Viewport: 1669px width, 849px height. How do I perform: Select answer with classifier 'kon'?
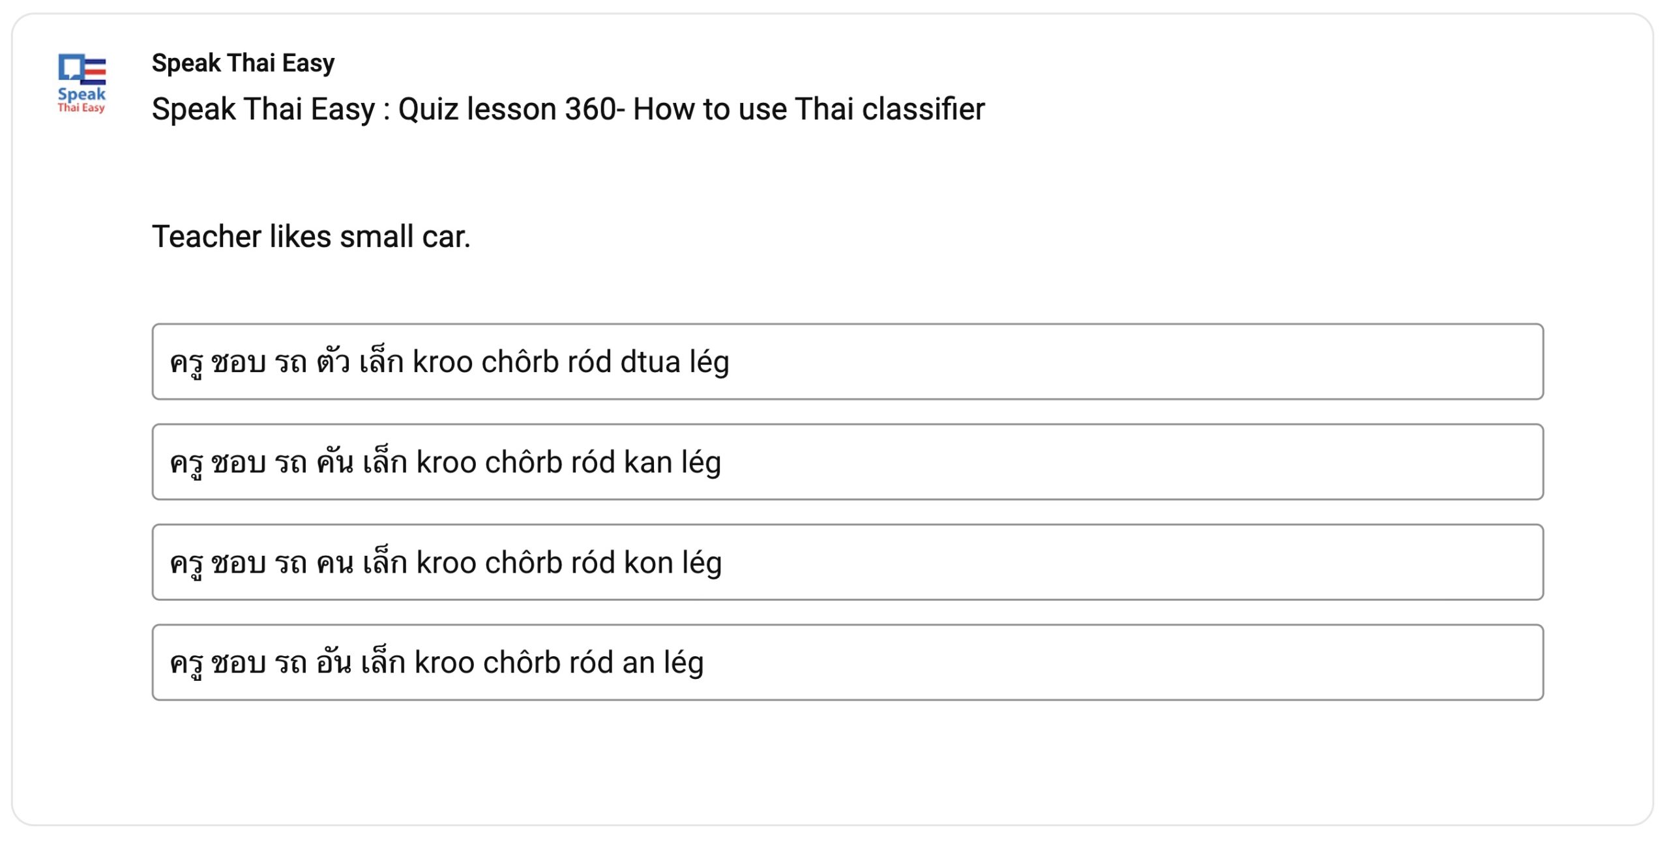click(x=848, y=562)
